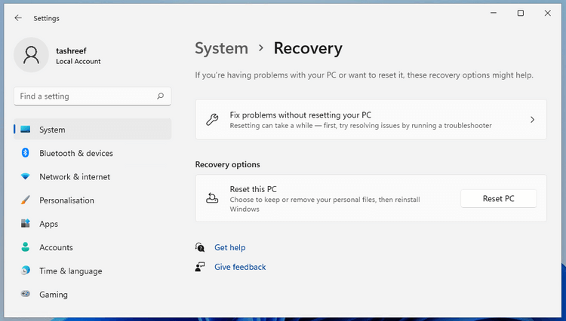Image resolution: width=566 pixels, height=321 pixels.
Task: Focus the Find a setting search box
Action: [x=85, y=96]
